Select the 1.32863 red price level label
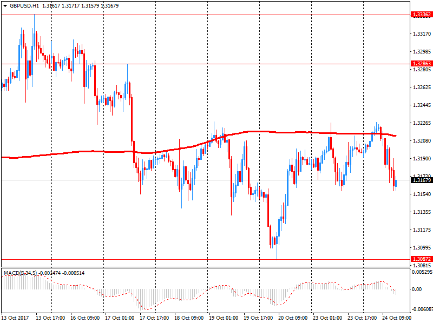433x324 pixels. pyautogui.click(x=422, y=64)
